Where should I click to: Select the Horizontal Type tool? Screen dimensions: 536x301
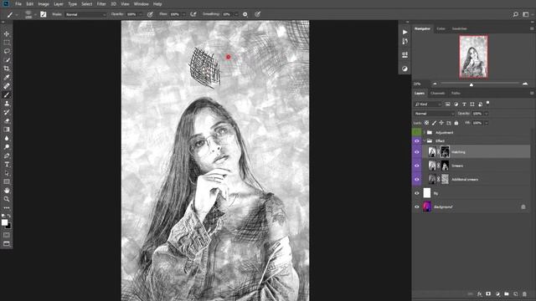(x=7, y=165)
